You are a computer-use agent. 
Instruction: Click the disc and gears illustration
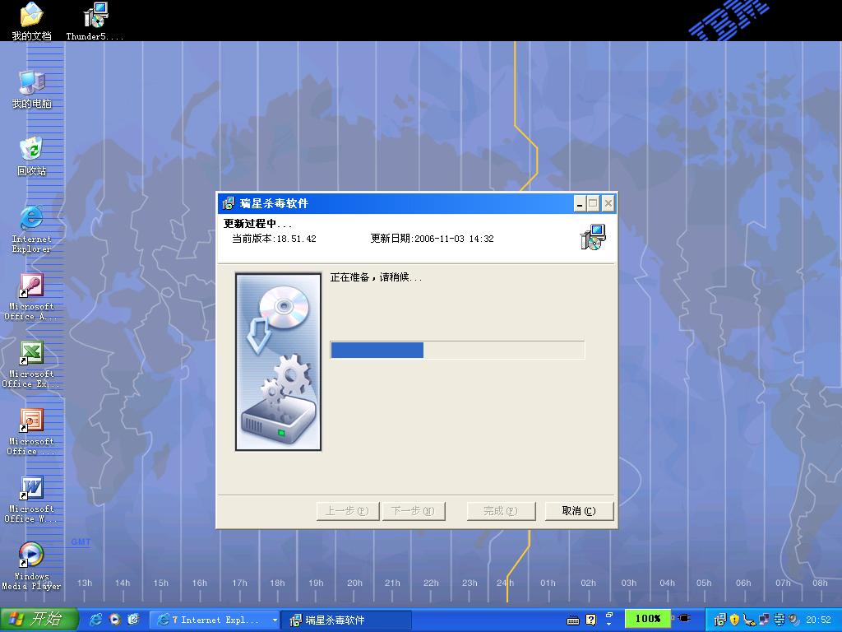(278, 362)
